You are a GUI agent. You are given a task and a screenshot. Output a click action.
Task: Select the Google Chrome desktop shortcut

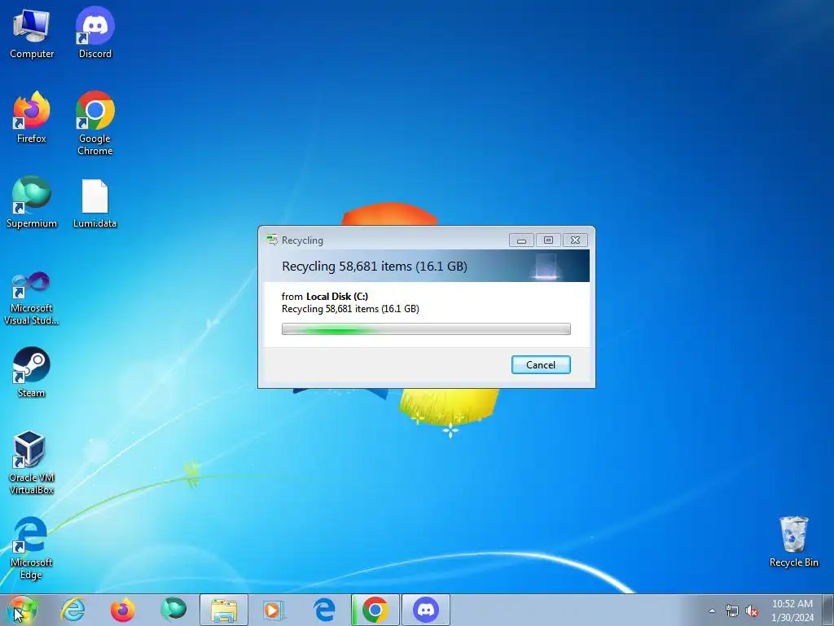[x=94, y=124]
